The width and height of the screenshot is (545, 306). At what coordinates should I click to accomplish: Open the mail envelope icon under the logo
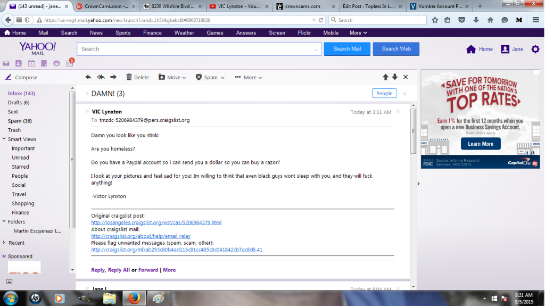(6, 63)
